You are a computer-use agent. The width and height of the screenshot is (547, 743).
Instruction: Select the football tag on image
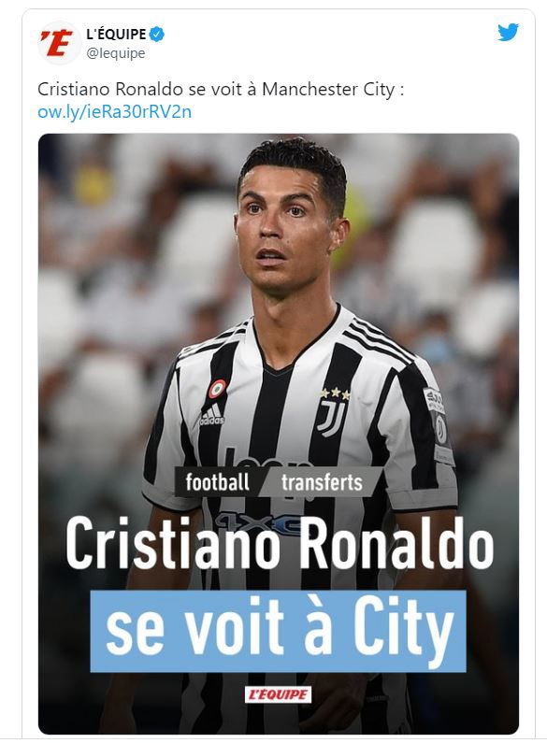217,482
